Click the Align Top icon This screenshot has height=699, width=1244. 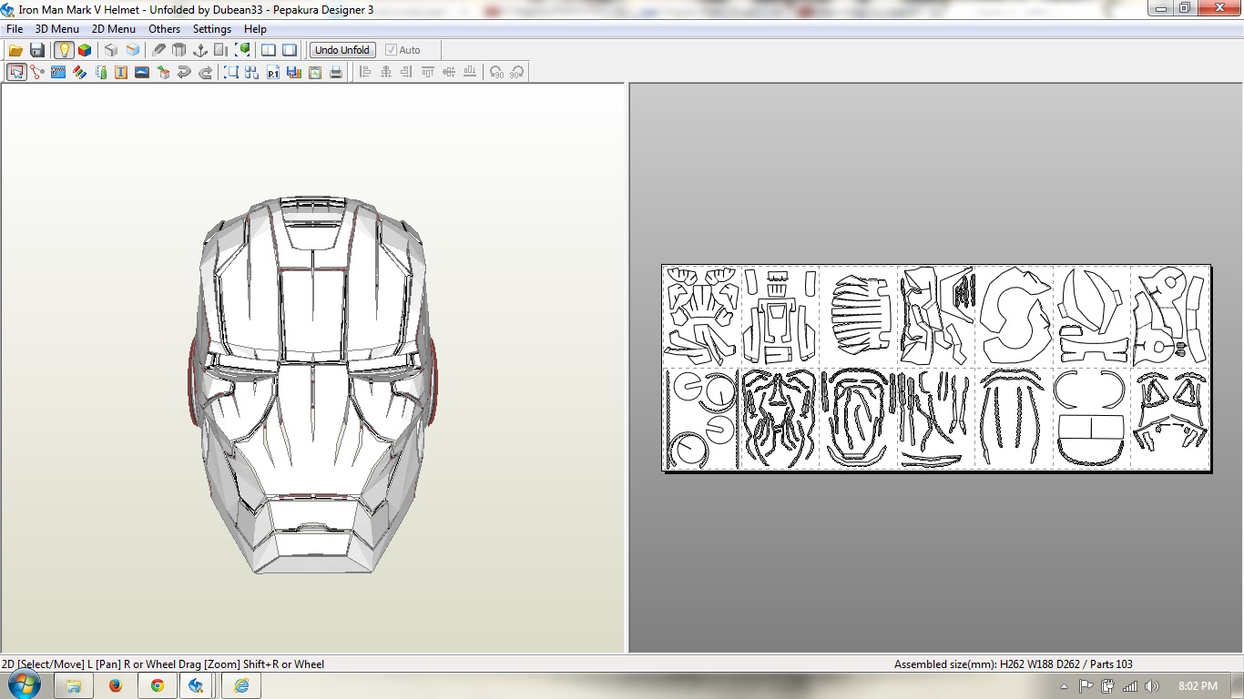coord(428,72)
